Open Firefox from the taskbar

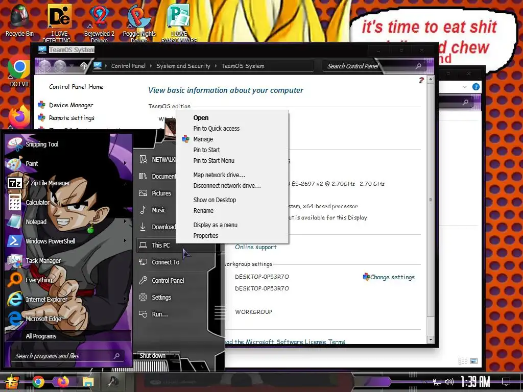(63, 382)
